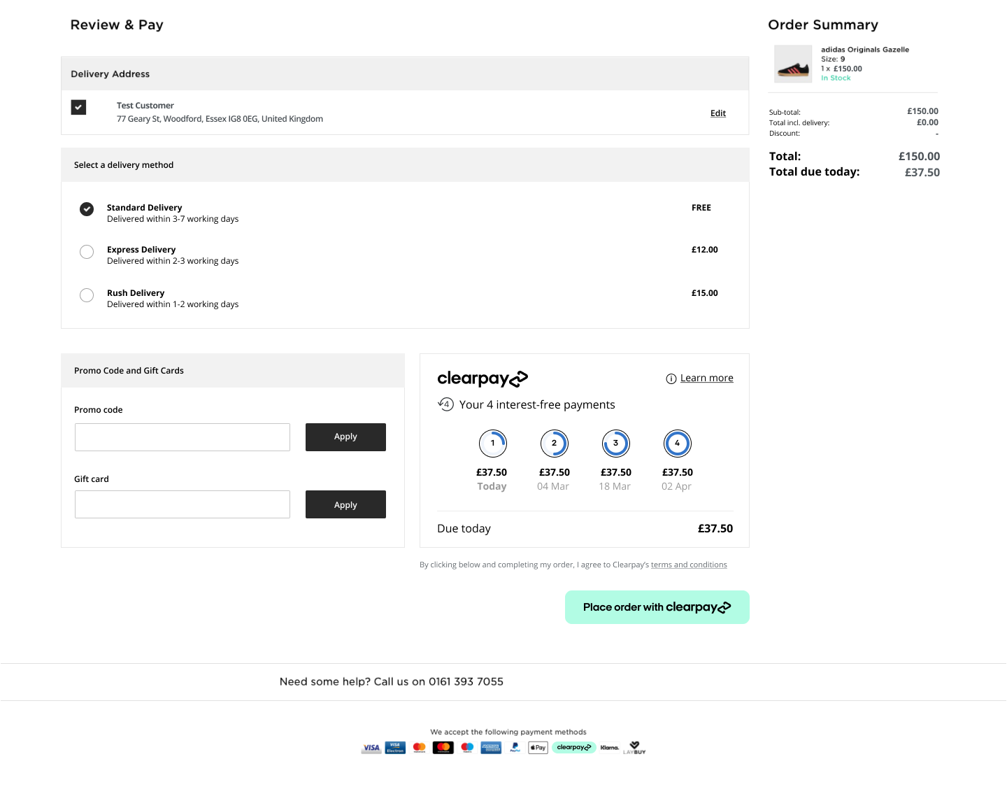Click the £12.00 Express Delivery price
This screenshot has width=1007, height=801.
[x=705, y=250]
